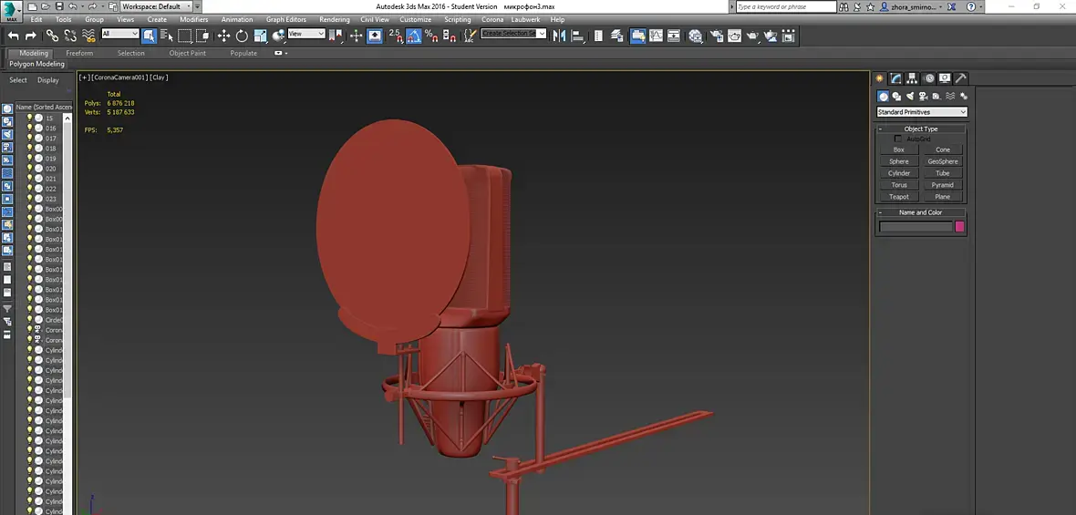Switch to the Freeform ribbon tab
This screenshot has width=1076, height=515.
(x=79, y=53)
